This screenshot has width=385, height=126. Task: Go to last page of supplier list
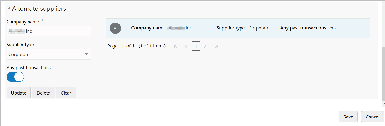[x=216, y=46]
